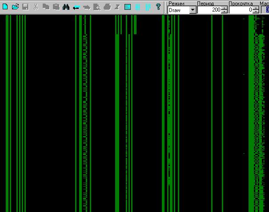Screen dimensions: 269x212
Task: Expand the Режим dropdown arrow
Action: click(193, 10)
